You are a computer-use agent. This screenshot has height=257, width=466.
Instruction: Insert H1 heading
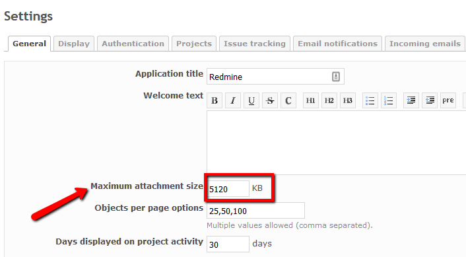pos(311,100)
